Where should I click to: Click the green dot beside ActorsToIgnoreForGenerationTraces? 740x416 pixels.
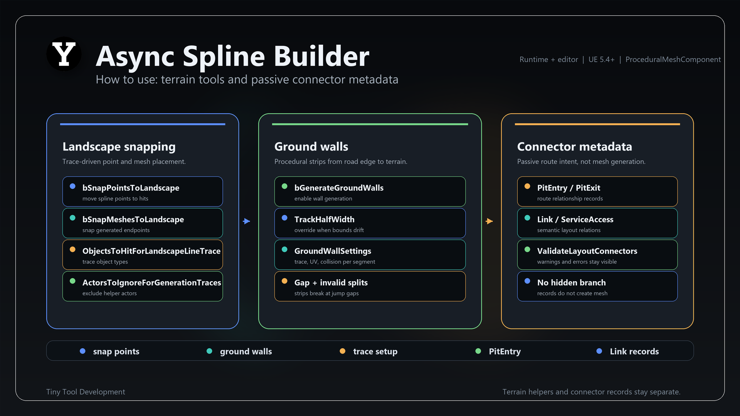(x=72, y=281)
